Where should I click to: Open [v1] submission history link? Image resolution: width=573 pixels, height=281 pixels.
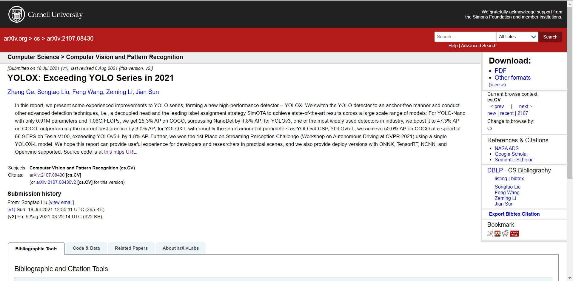11,209
